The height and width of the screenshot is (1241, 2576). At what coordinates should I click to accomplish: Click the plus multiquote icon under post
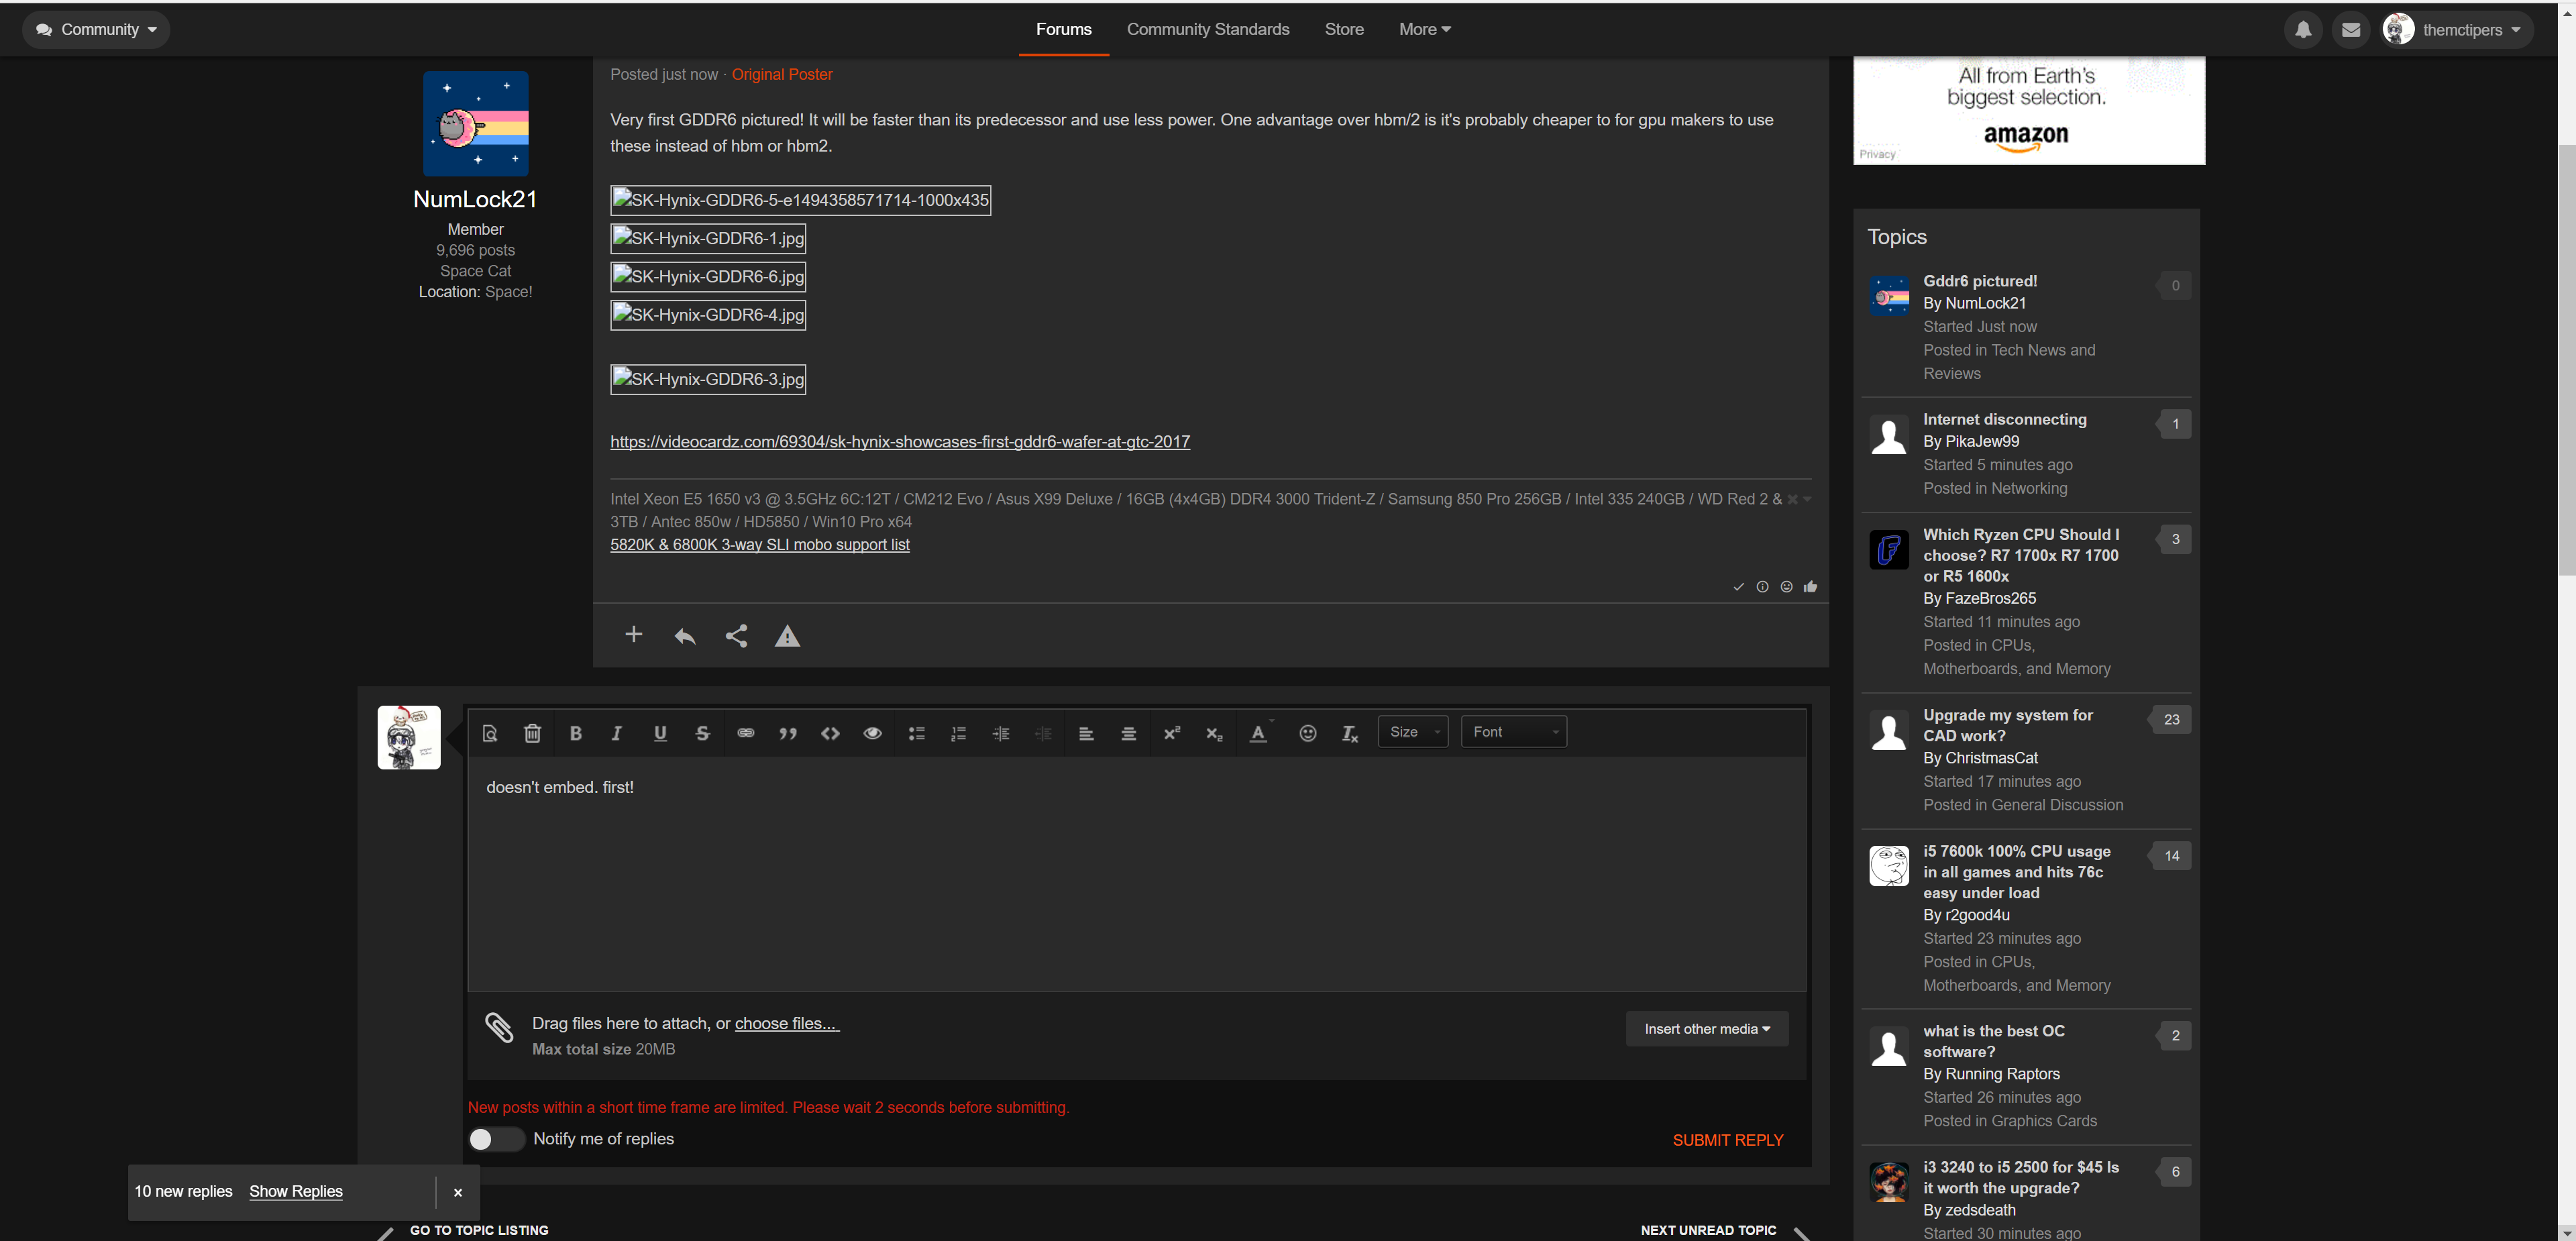click(633, 635)
